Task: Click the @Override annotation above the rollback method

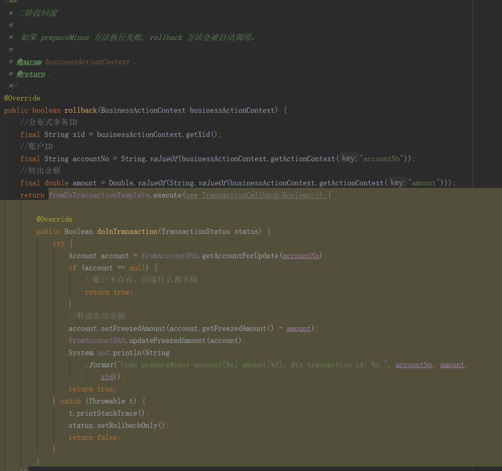Action: click(x=22, y=98)
